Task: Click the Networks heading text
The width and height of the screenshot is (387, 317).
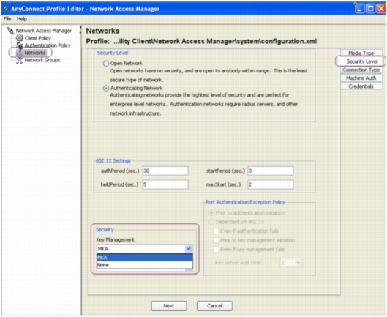Action: (x=102, y=31)
